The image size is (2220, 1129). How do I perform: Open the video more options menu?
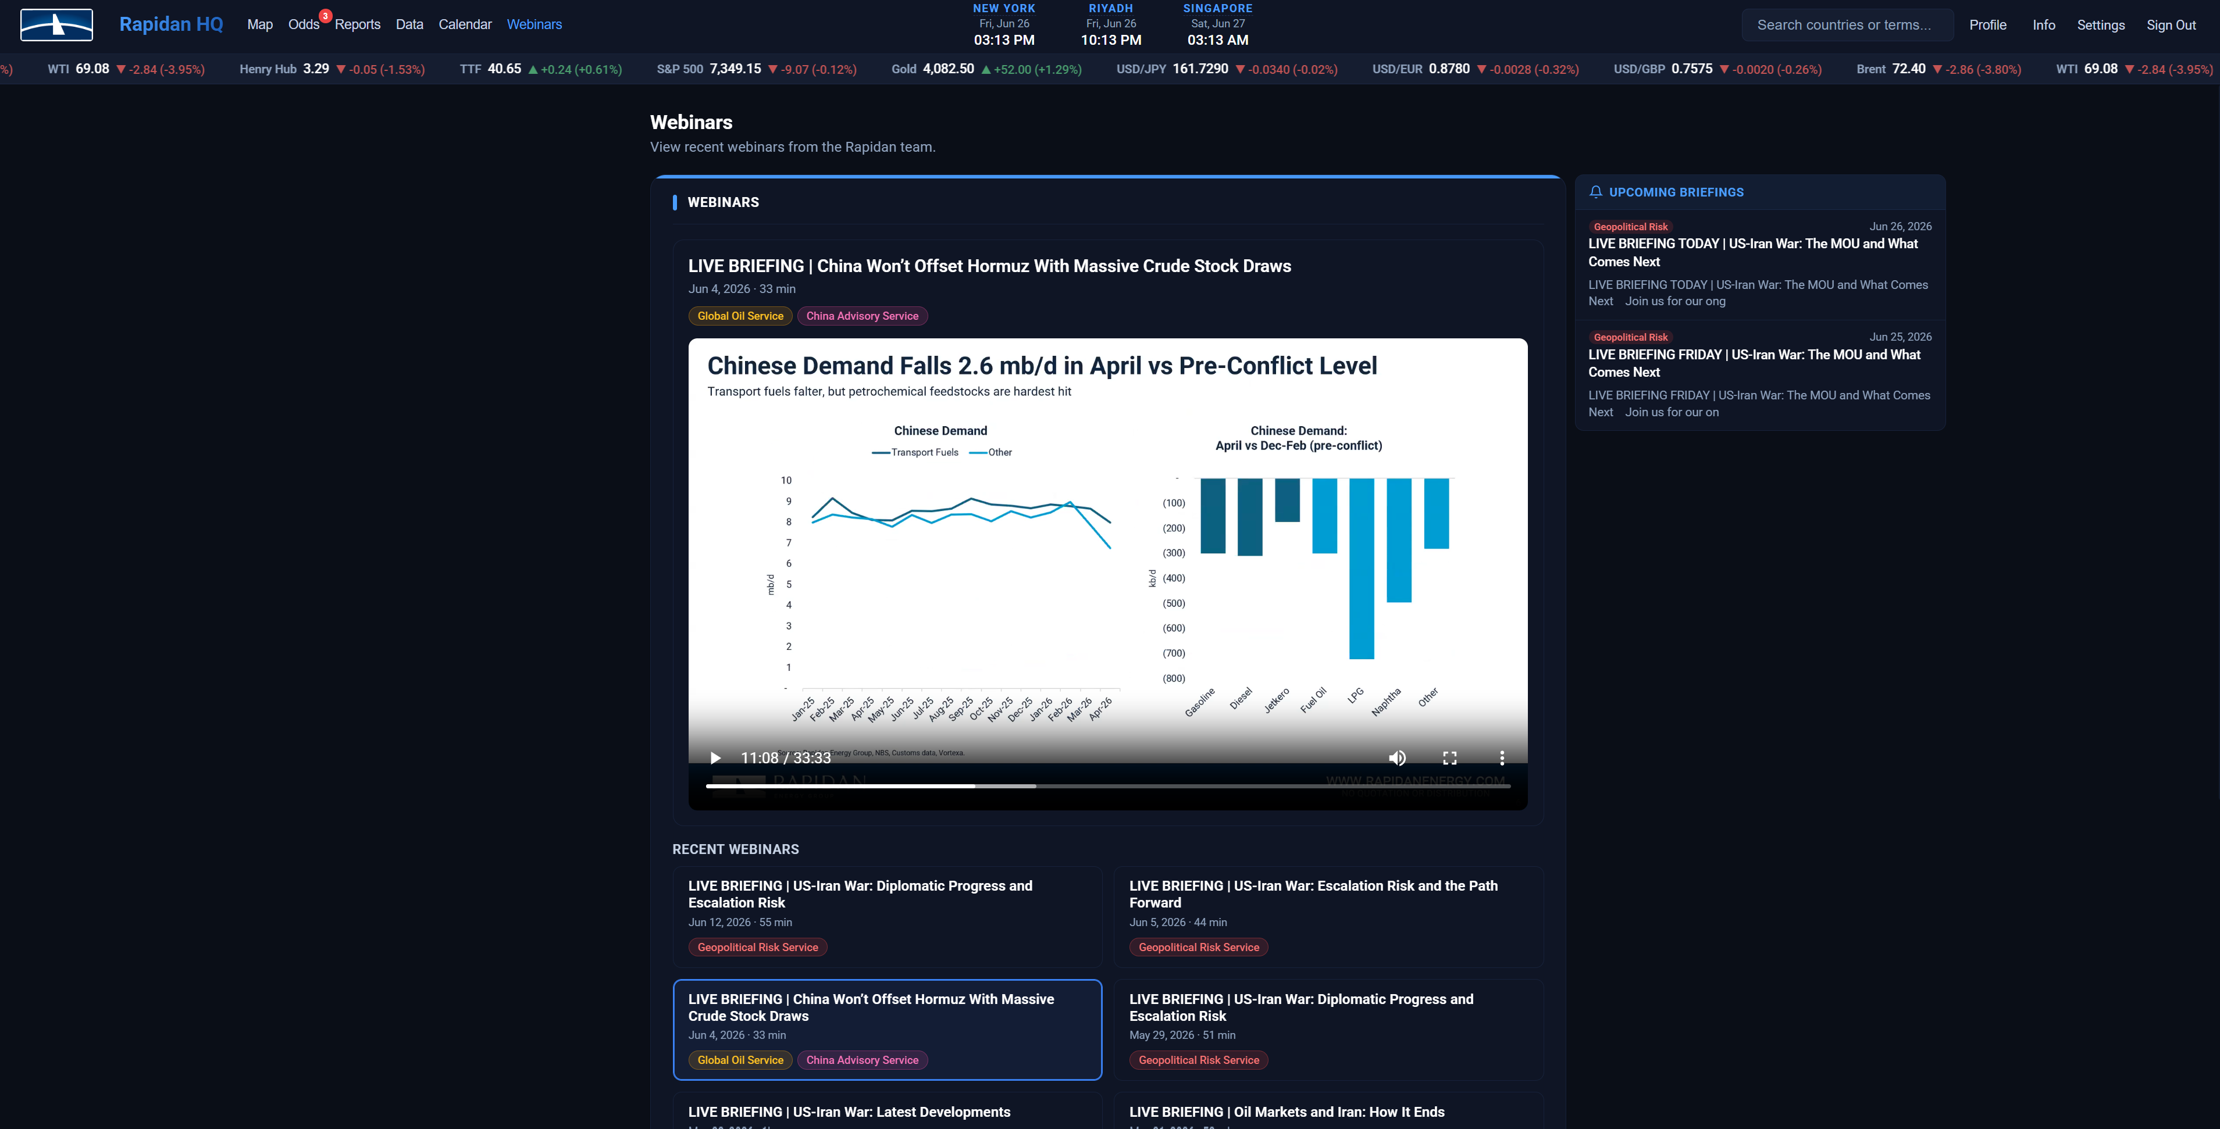pos(1502,758)
